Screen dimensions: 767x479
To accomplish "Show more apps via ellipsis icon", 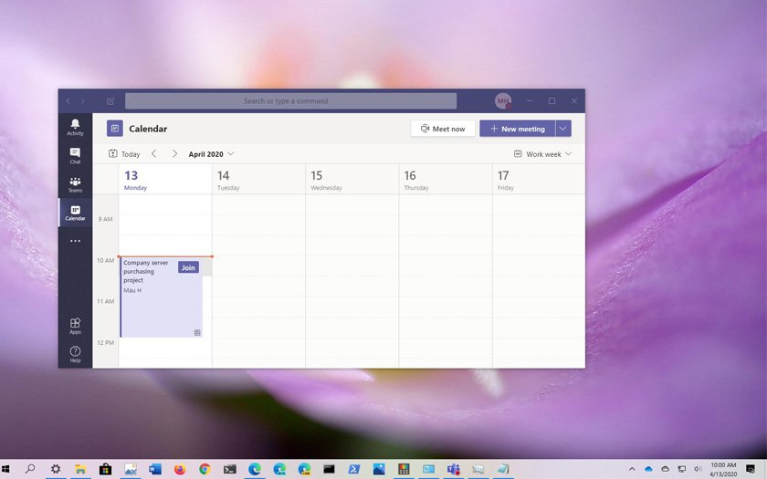I will [75, 242].
